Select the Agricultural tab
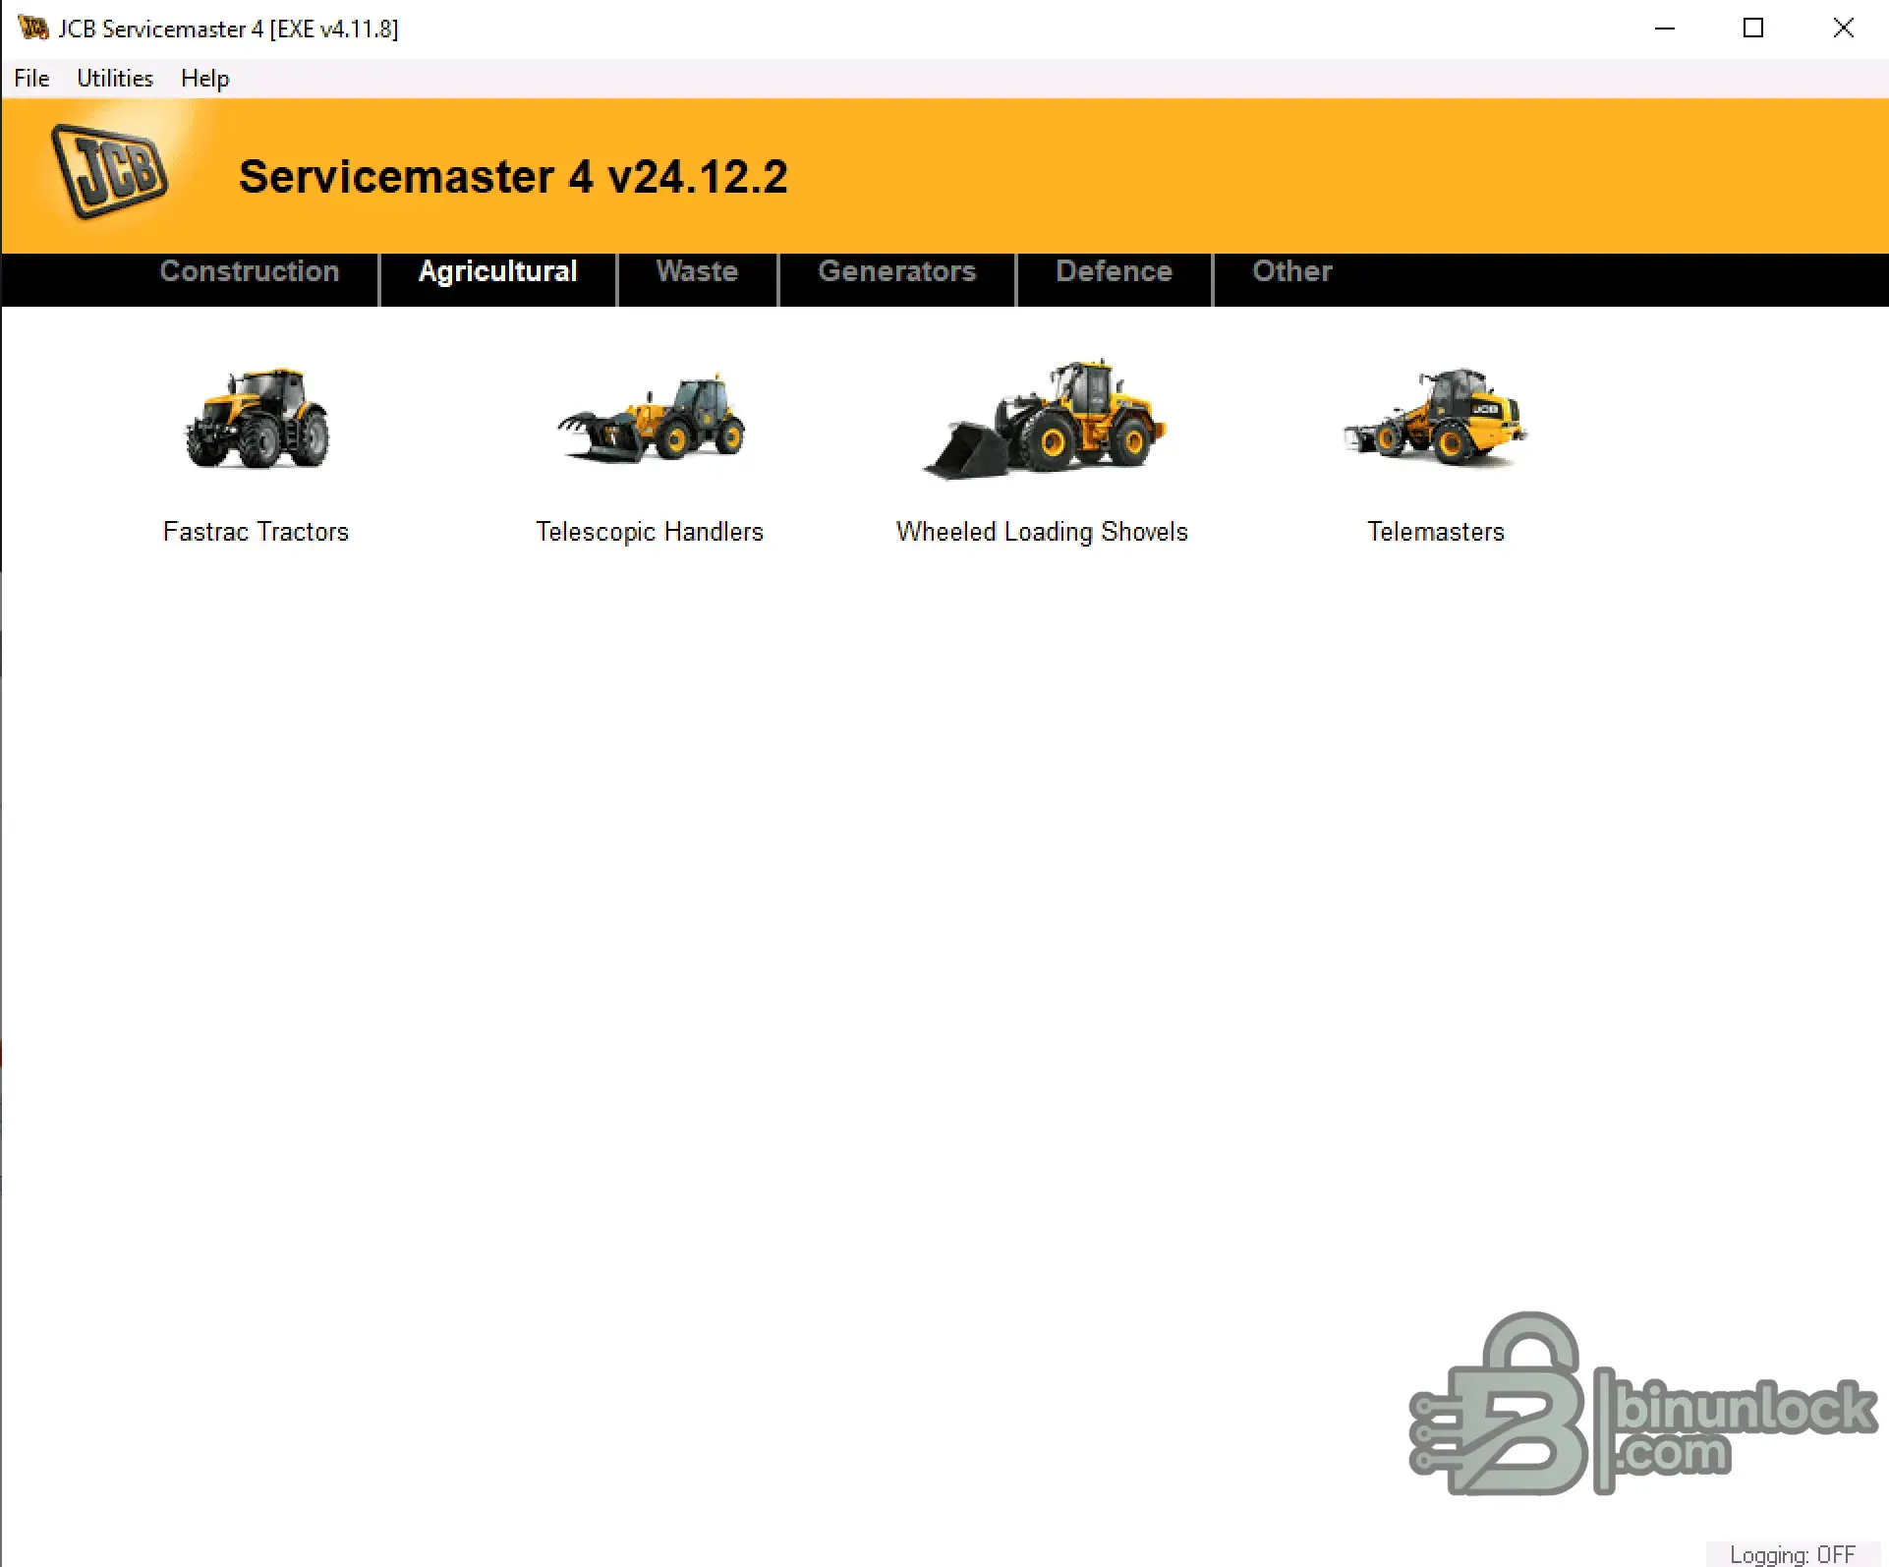This screenshot has width=1889, height=1567. pos(498,271)
